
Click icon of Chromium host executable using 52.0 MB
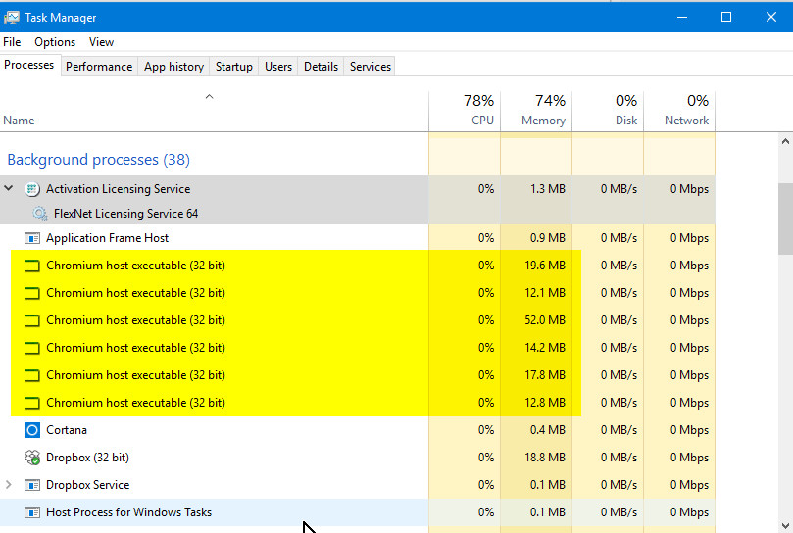32,320
